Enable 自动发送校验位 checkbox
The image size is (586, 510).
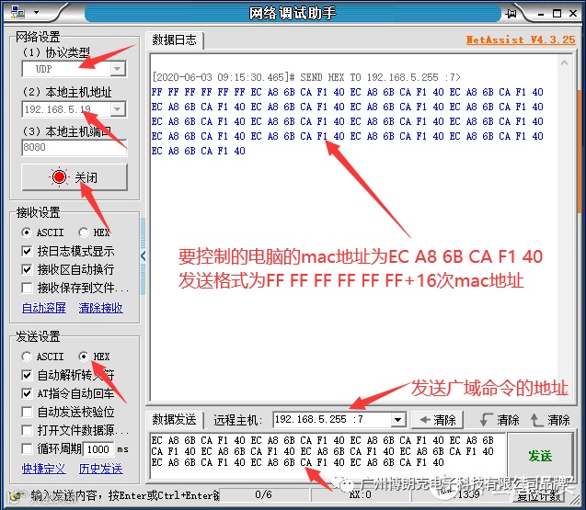tap(27, 412)
